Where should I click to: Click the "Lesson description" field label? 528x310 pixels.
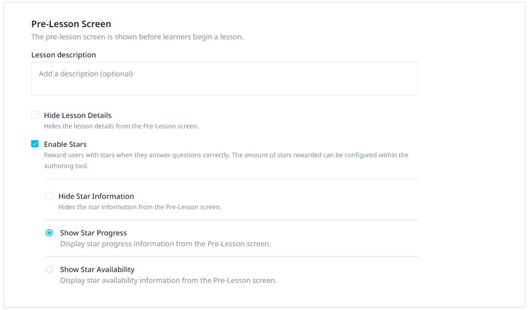[63, 55]
